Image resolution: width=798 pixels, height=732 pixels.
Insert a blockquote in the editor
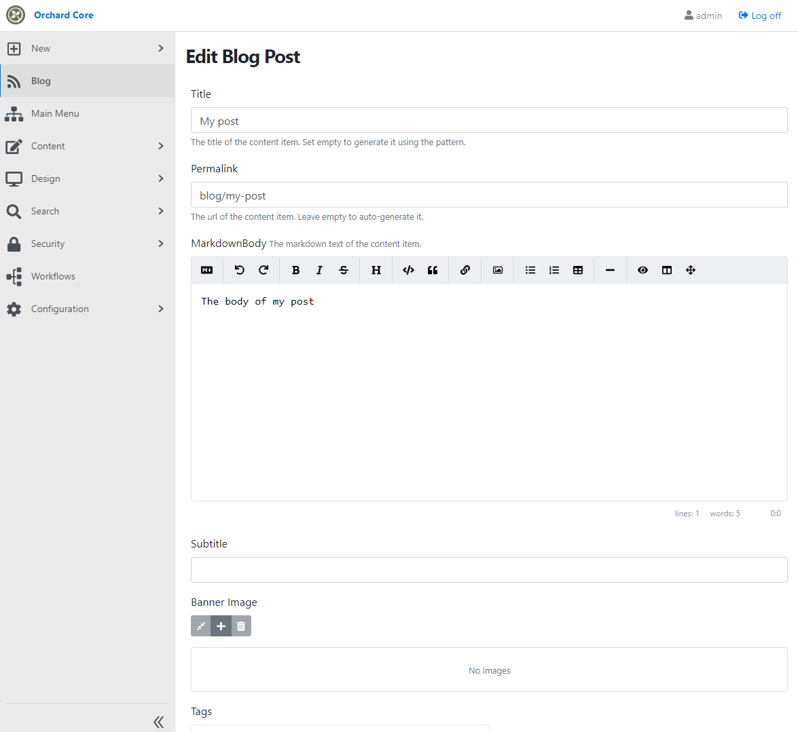click(433, 270)
